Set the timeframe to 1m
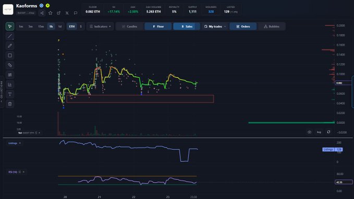The height and width of the screenshot is (199, 354). (21, 27)
